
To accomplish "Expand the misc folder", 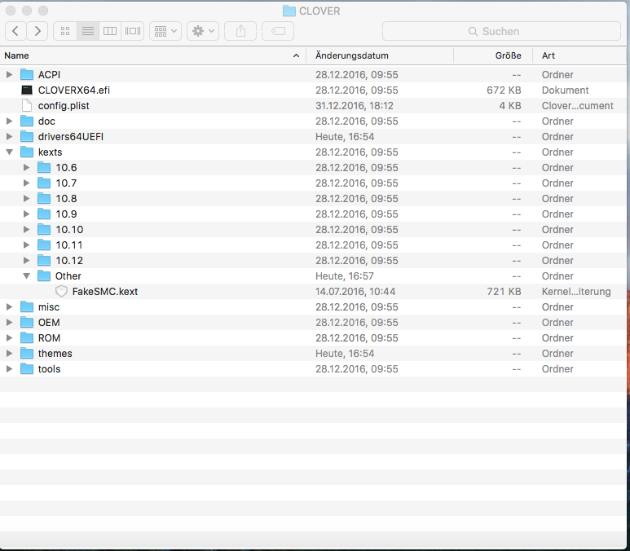I will [9, 306].
